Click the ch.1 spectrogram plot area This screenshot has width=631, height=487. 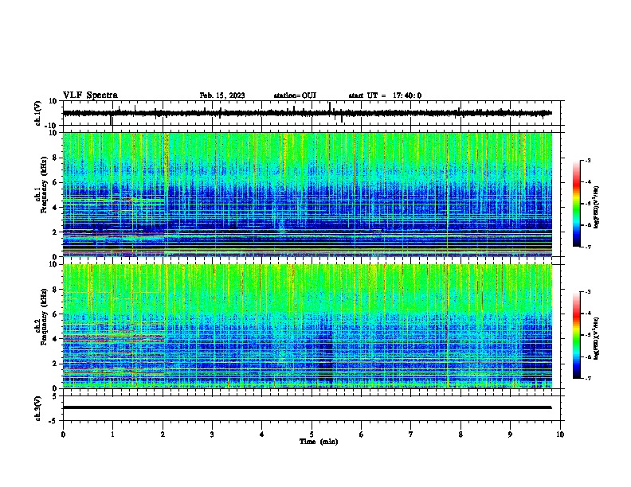pos(308,194)
